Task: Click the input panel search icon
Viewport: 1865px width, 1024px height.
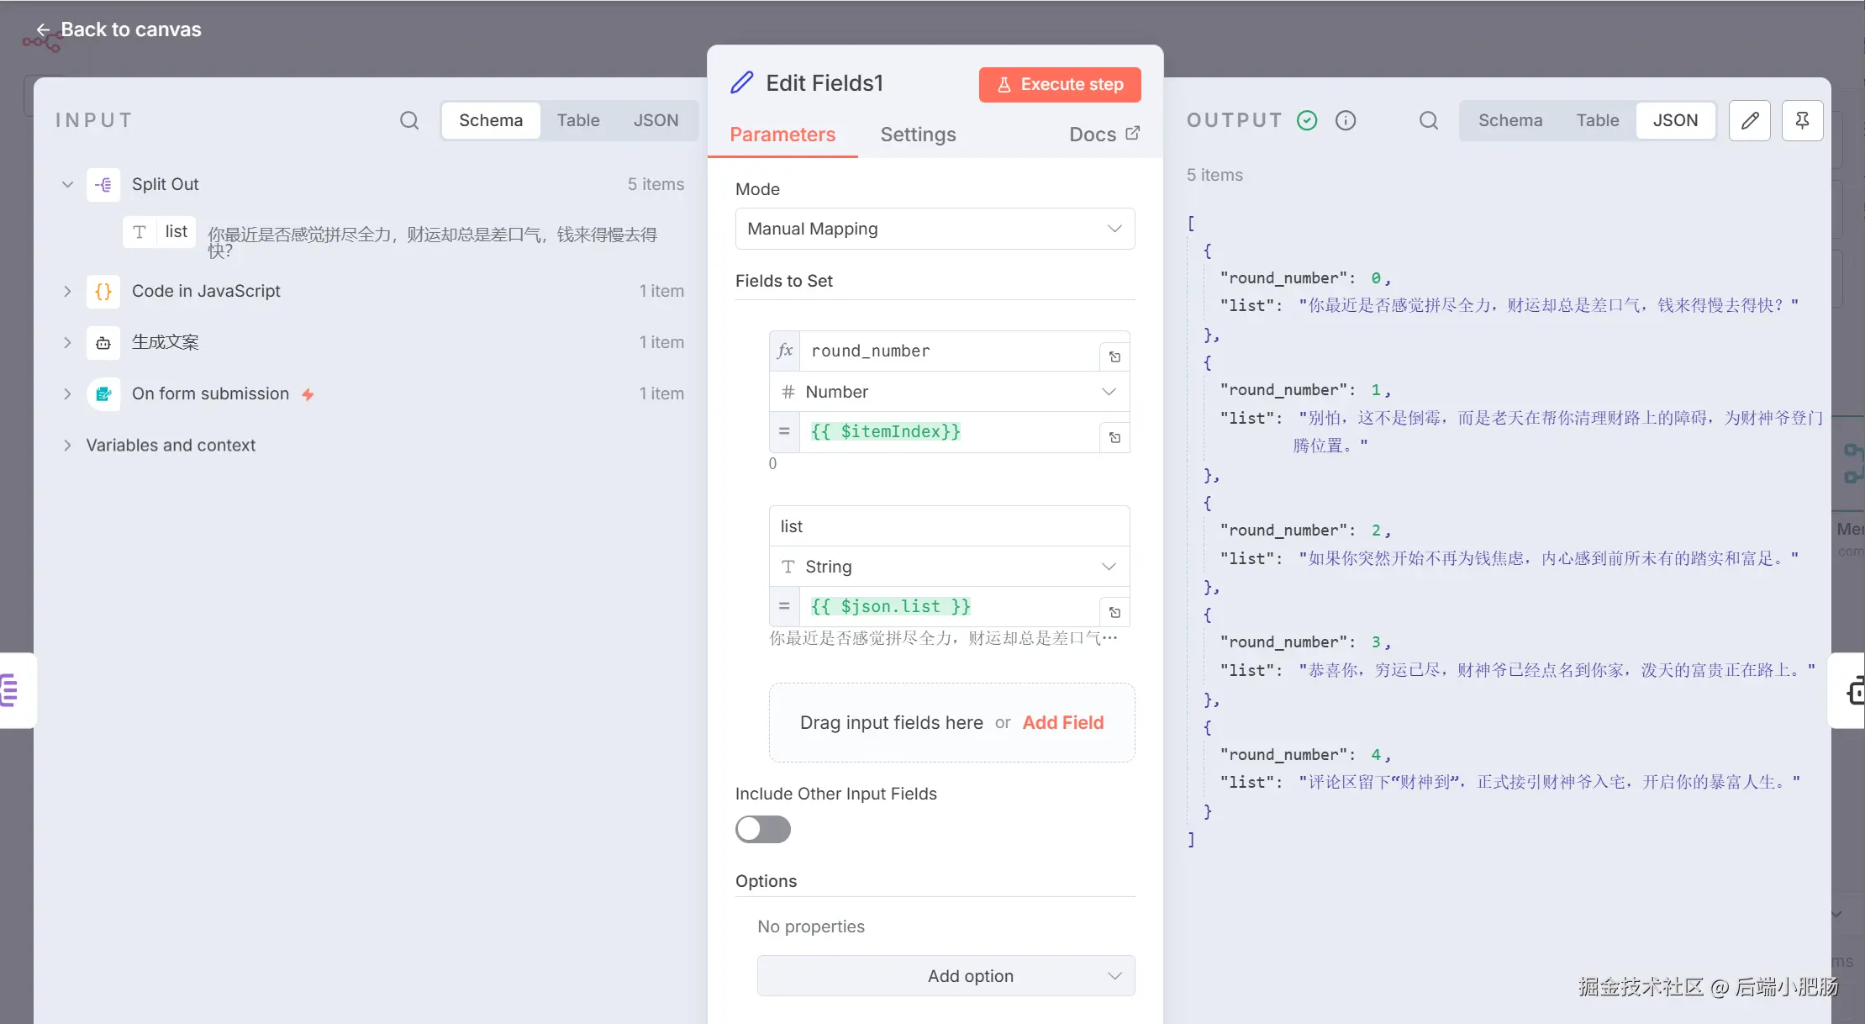Action: point(409,120)
